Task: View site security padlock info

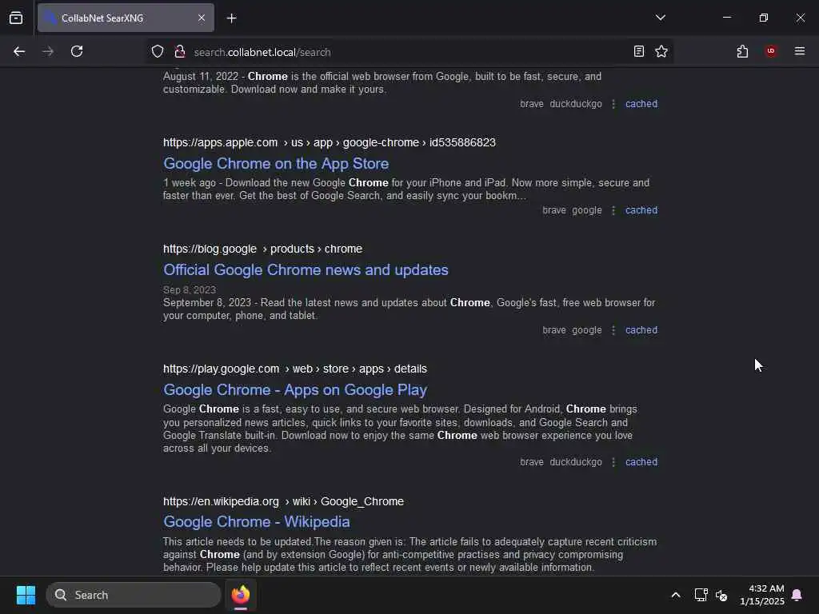Action: point(180,52)
